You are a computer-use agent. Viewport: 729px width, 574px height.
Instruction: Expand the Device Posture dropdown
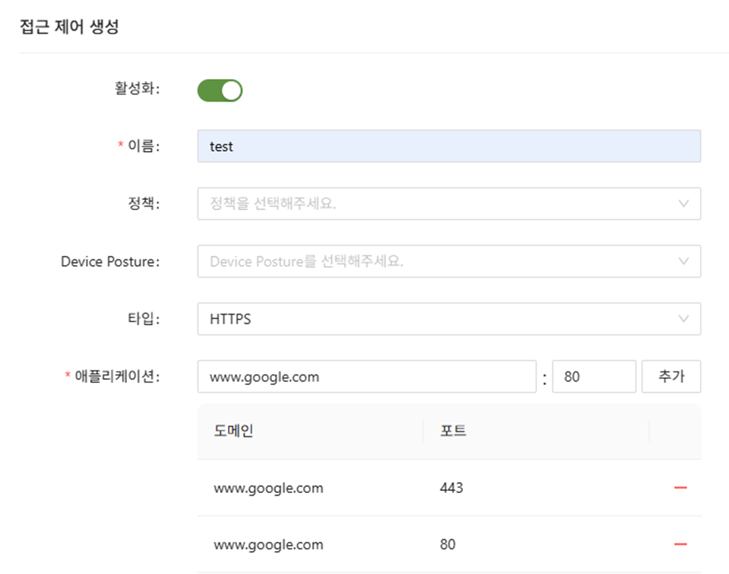point(448,262)
